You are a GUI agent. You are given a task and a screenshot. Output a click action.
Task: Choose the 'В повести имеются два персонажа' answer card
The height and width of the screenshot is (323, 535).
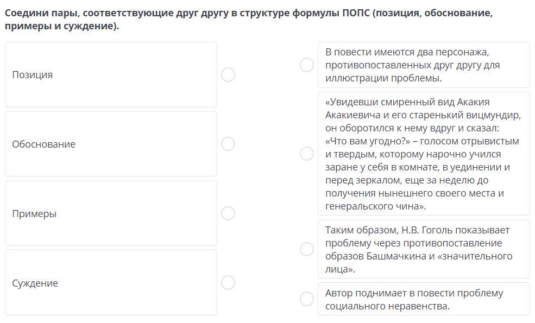(424, 65)
